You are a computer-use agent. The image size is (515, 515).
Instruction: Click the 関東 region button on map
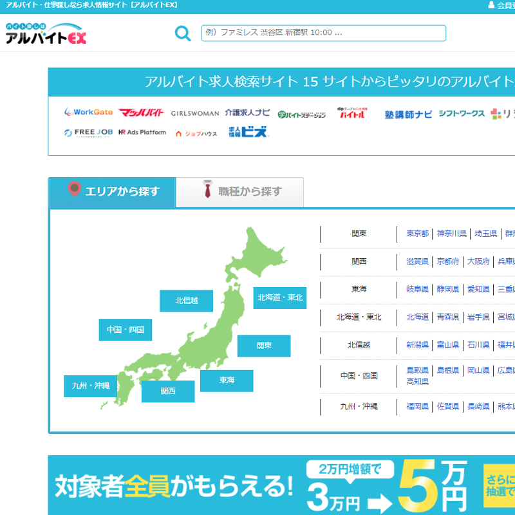coord(264,346)
